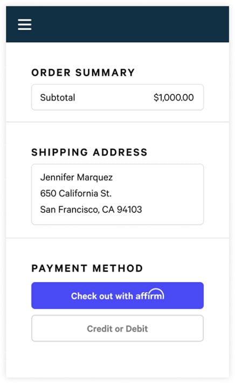Open the hamburger menu icon

point(25,25)
